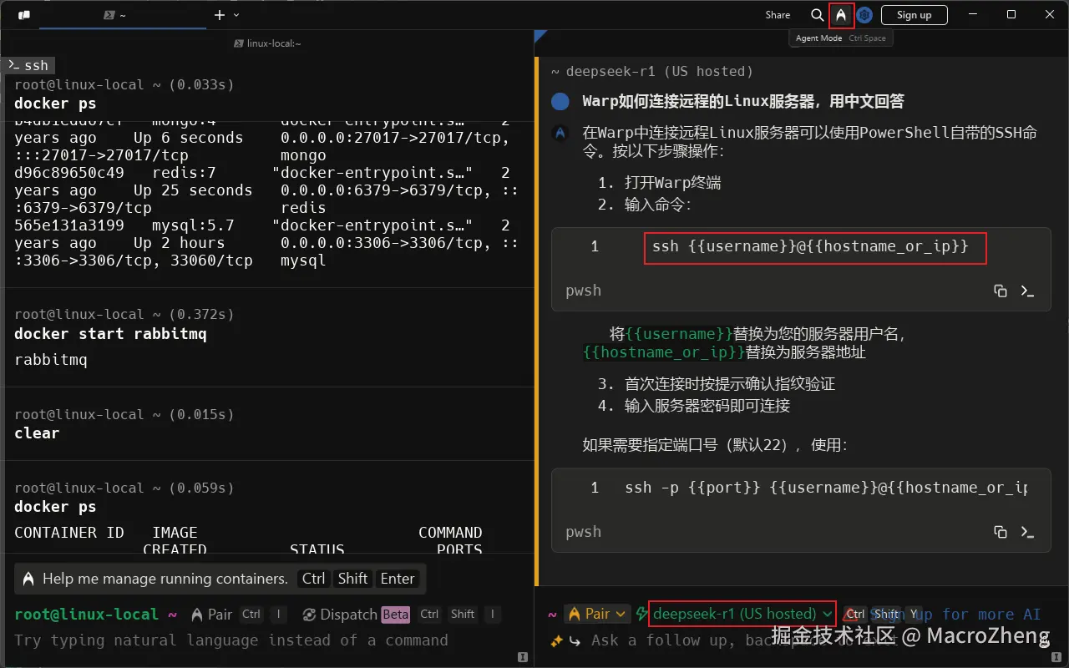The height and width of the screenshot is (668, 1069).
Task: Open the blue account avatar icon
Action: click(x=865, y=15)
